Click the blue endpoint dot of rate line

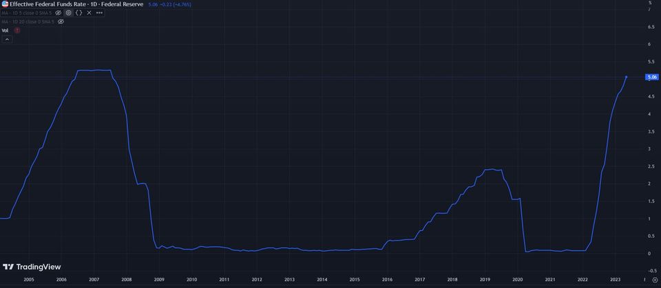[x=626, y=77]
